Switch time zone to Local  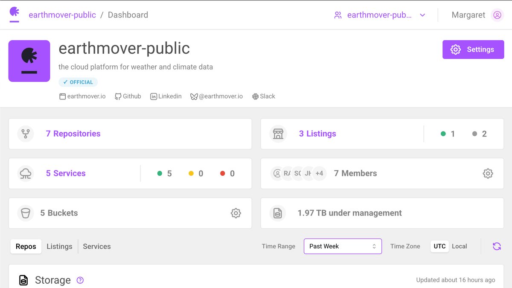460,246
